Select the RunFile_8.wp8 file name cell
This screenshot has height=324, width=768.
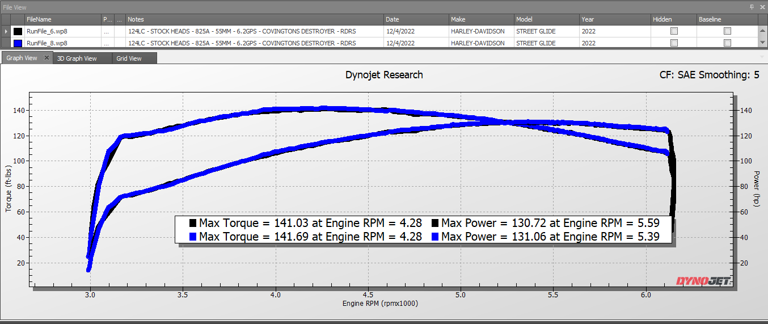tap(63, 43)
